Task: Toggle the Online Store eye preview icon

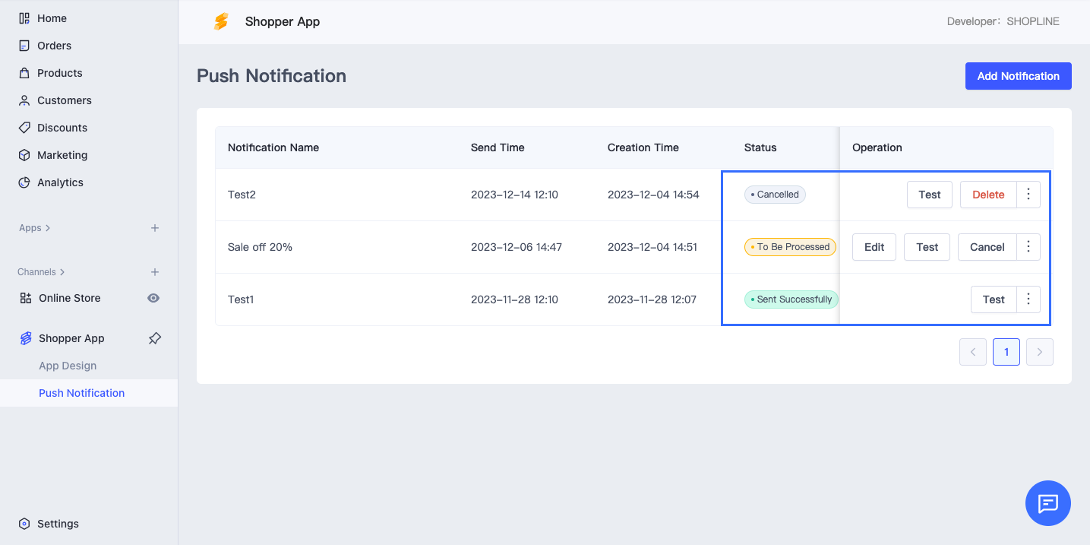Action: pyautogui.click(x=153, y=298)
